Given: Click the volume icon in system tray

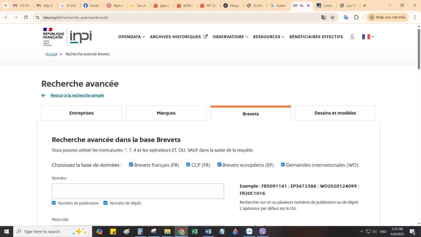Looking at the screenshot, I should [375, 231].
